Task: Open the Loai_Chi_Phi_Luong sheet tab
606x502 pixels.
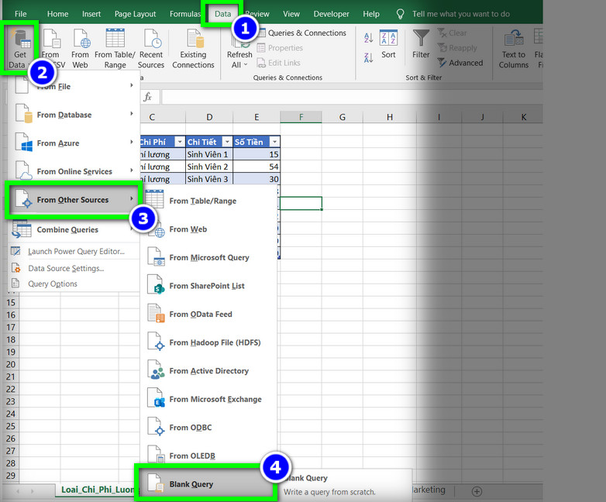Action: [98, 490]
